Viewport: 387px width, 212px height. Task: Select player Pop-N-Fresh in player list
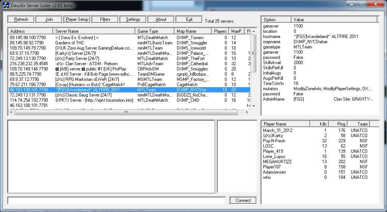tap(274, 141)
